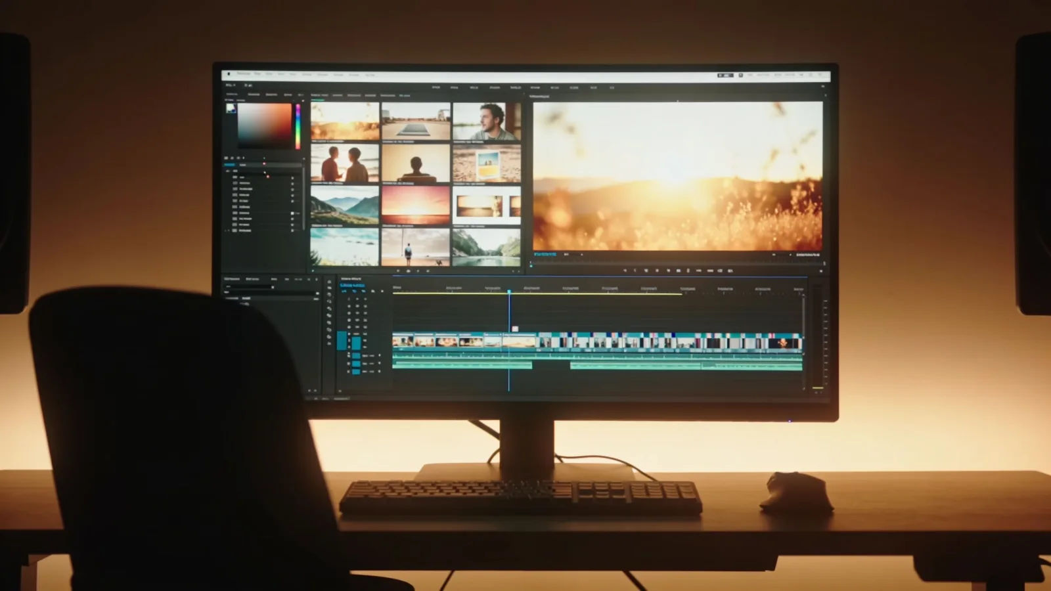Select the first video clip on timeline
Image resolution: width=1051 pixels, height=591 pixels.
pyautogui.click(x=403, y=341)
